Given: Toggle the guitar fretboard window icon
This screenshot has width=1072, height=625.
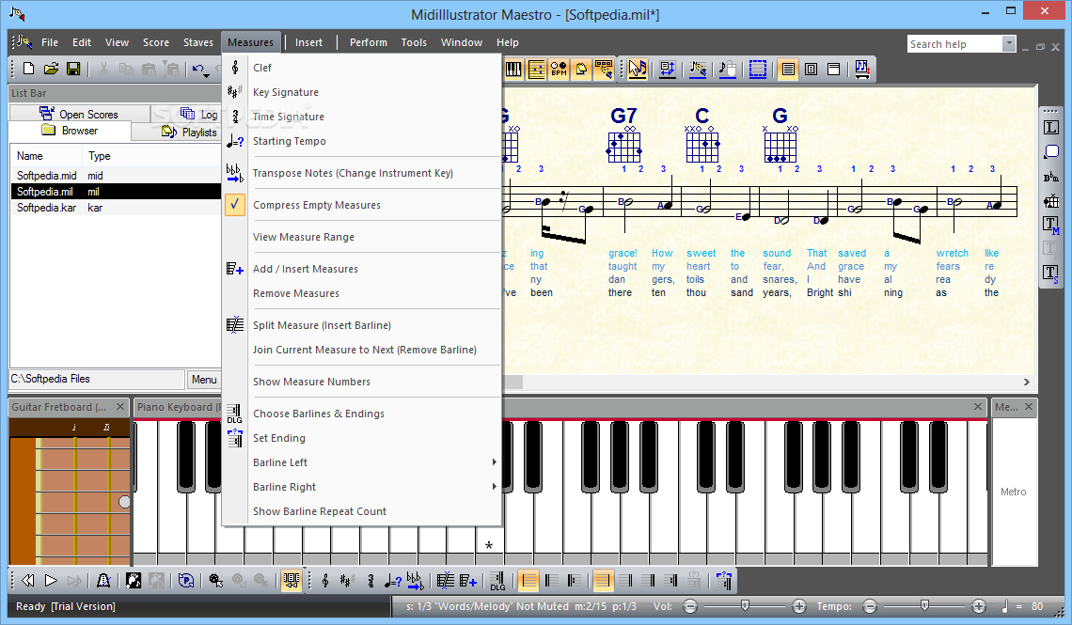Looking at the screenshot, I should [x=537, y=69].
